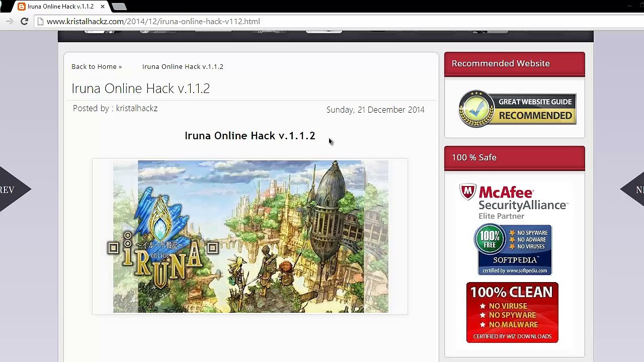Click breadcrumb text Iruna Online Hack v.1.1.2
This screenshot has width=644, height=362.
pyautogui.click(x=183, y=66)
